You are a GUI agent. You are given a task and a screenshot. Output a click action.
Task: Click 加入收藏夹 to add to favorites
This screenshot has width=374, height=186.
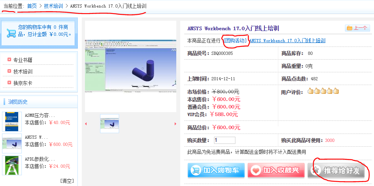276,170
